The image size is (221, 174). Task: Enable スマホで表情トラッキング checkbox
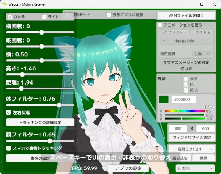[x=9, y=148]
